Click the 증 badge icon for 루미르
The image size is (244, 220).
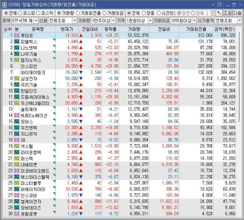tap(17, 36)
